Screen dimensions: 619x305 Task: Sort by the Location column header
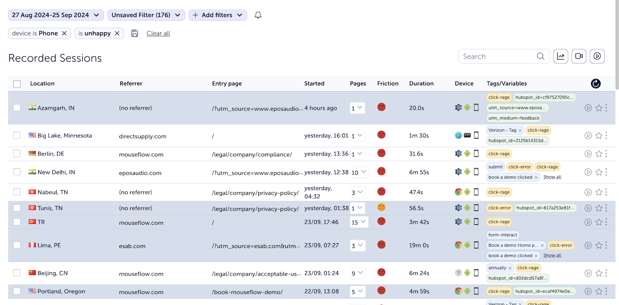[x=42, y=83]
